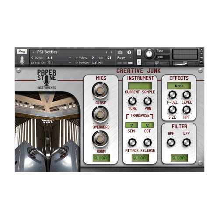Click the Tune value 0.00 field
Screen dimensions: 219x219
click(162, 57)
